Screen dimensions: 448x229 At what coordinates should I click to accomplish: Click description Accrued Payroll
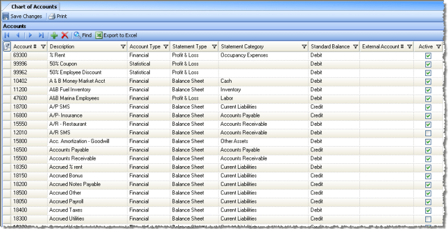coord(66,201)
